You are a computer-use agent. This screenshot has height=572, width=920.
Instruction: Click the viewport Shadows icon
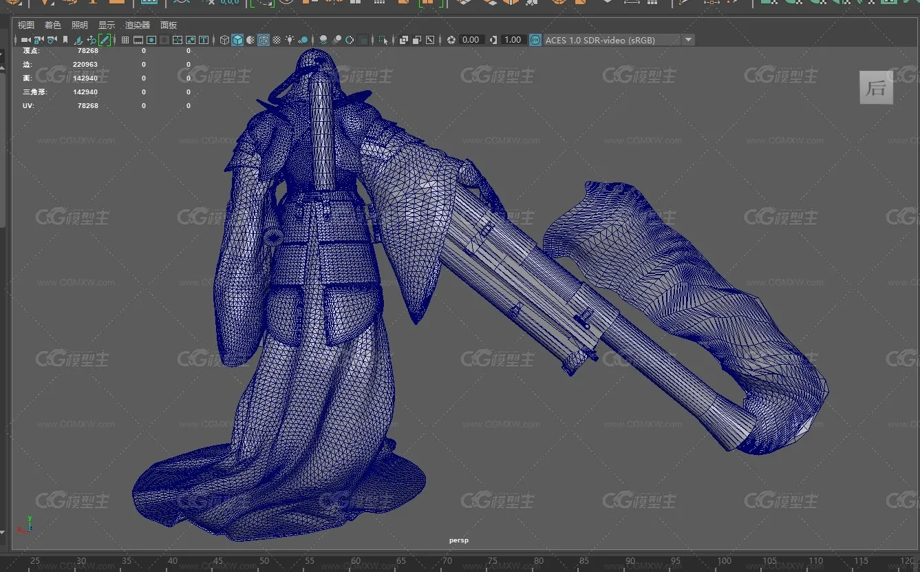[x=303, y=40]
